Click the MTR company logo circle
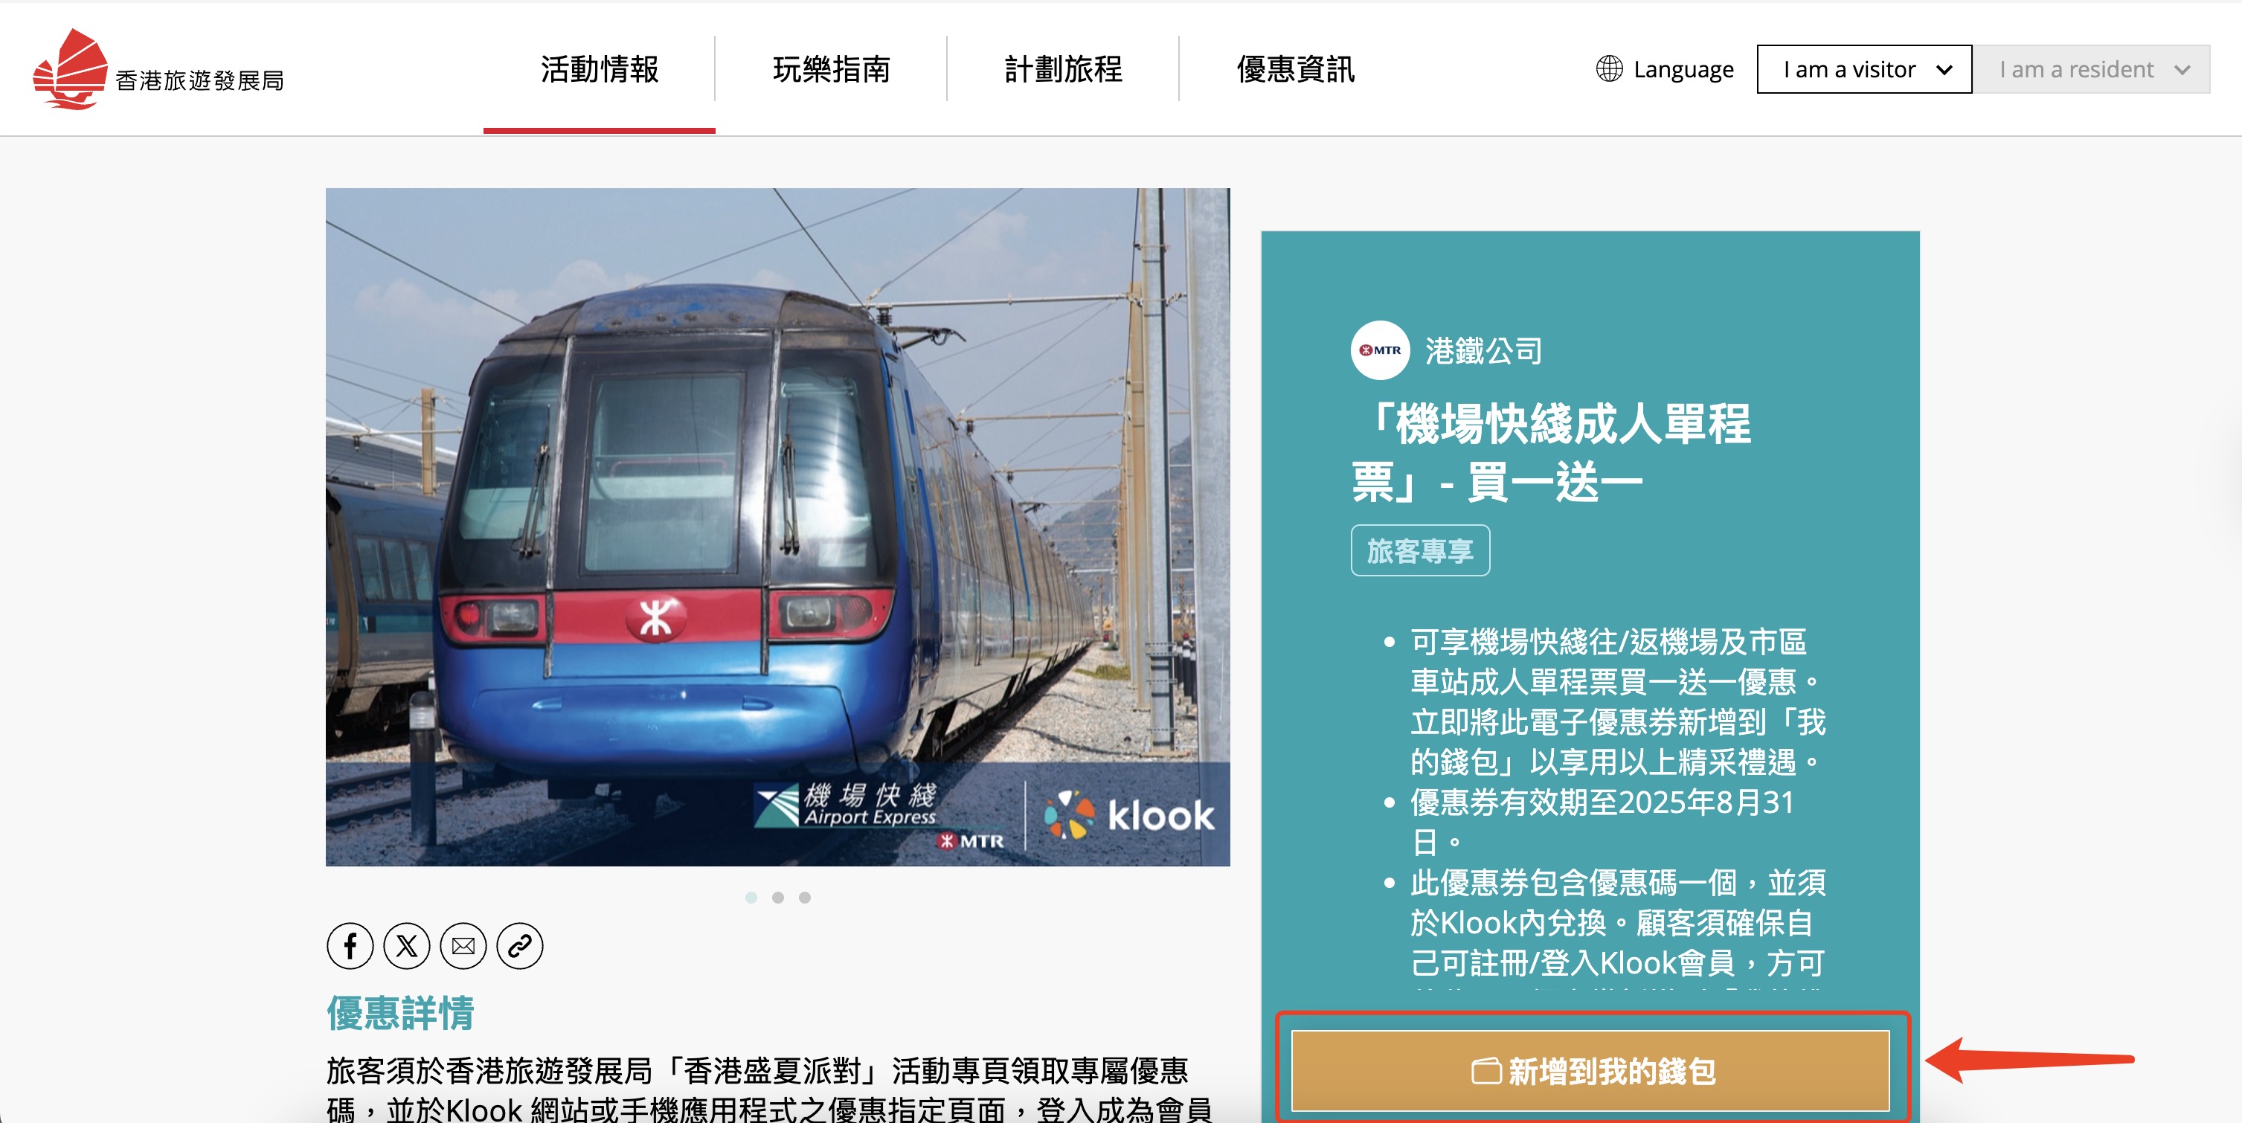The image size is (2242, 1123). (x=1381, y=350)
